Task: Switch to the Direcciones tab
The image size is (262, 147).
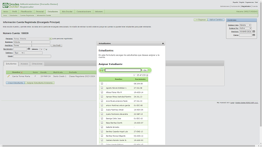Action: (x=37, y=64)
